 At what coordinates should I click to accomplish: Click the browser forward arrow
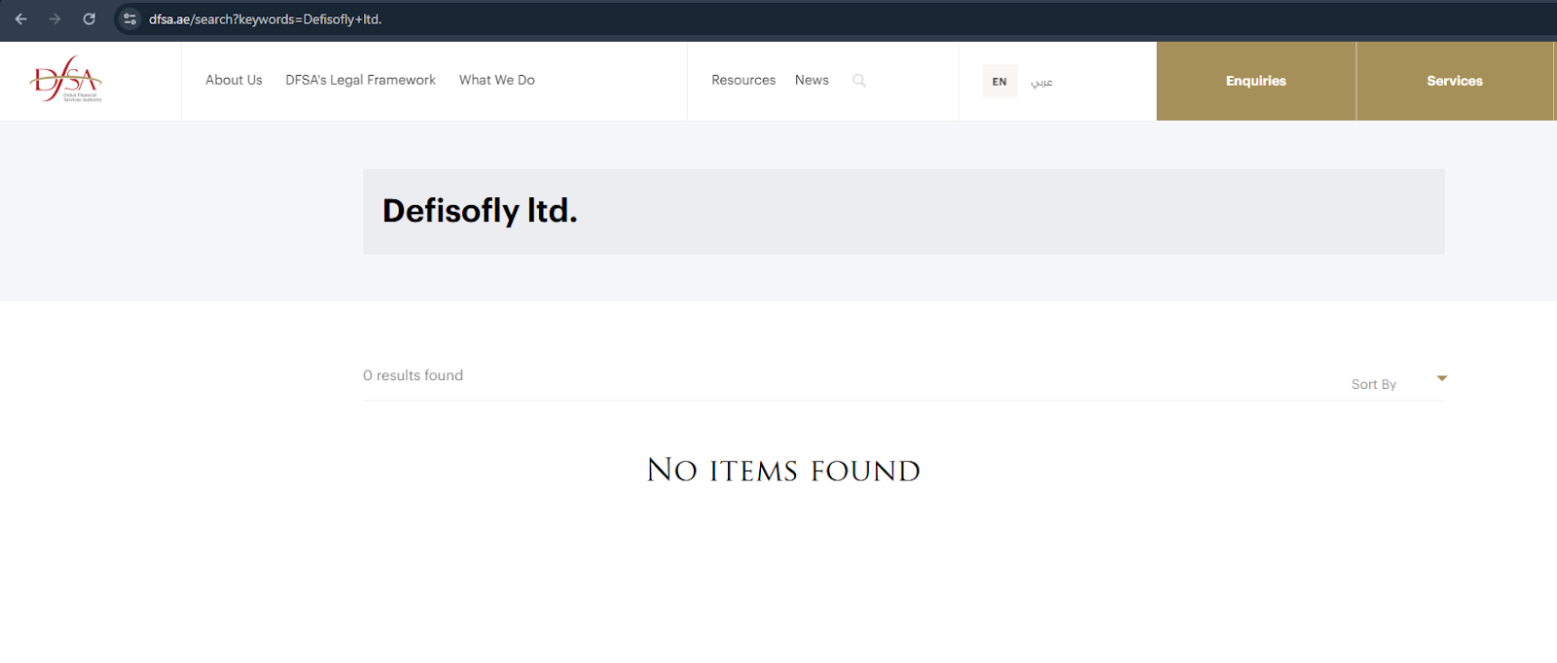pos(54,18)
